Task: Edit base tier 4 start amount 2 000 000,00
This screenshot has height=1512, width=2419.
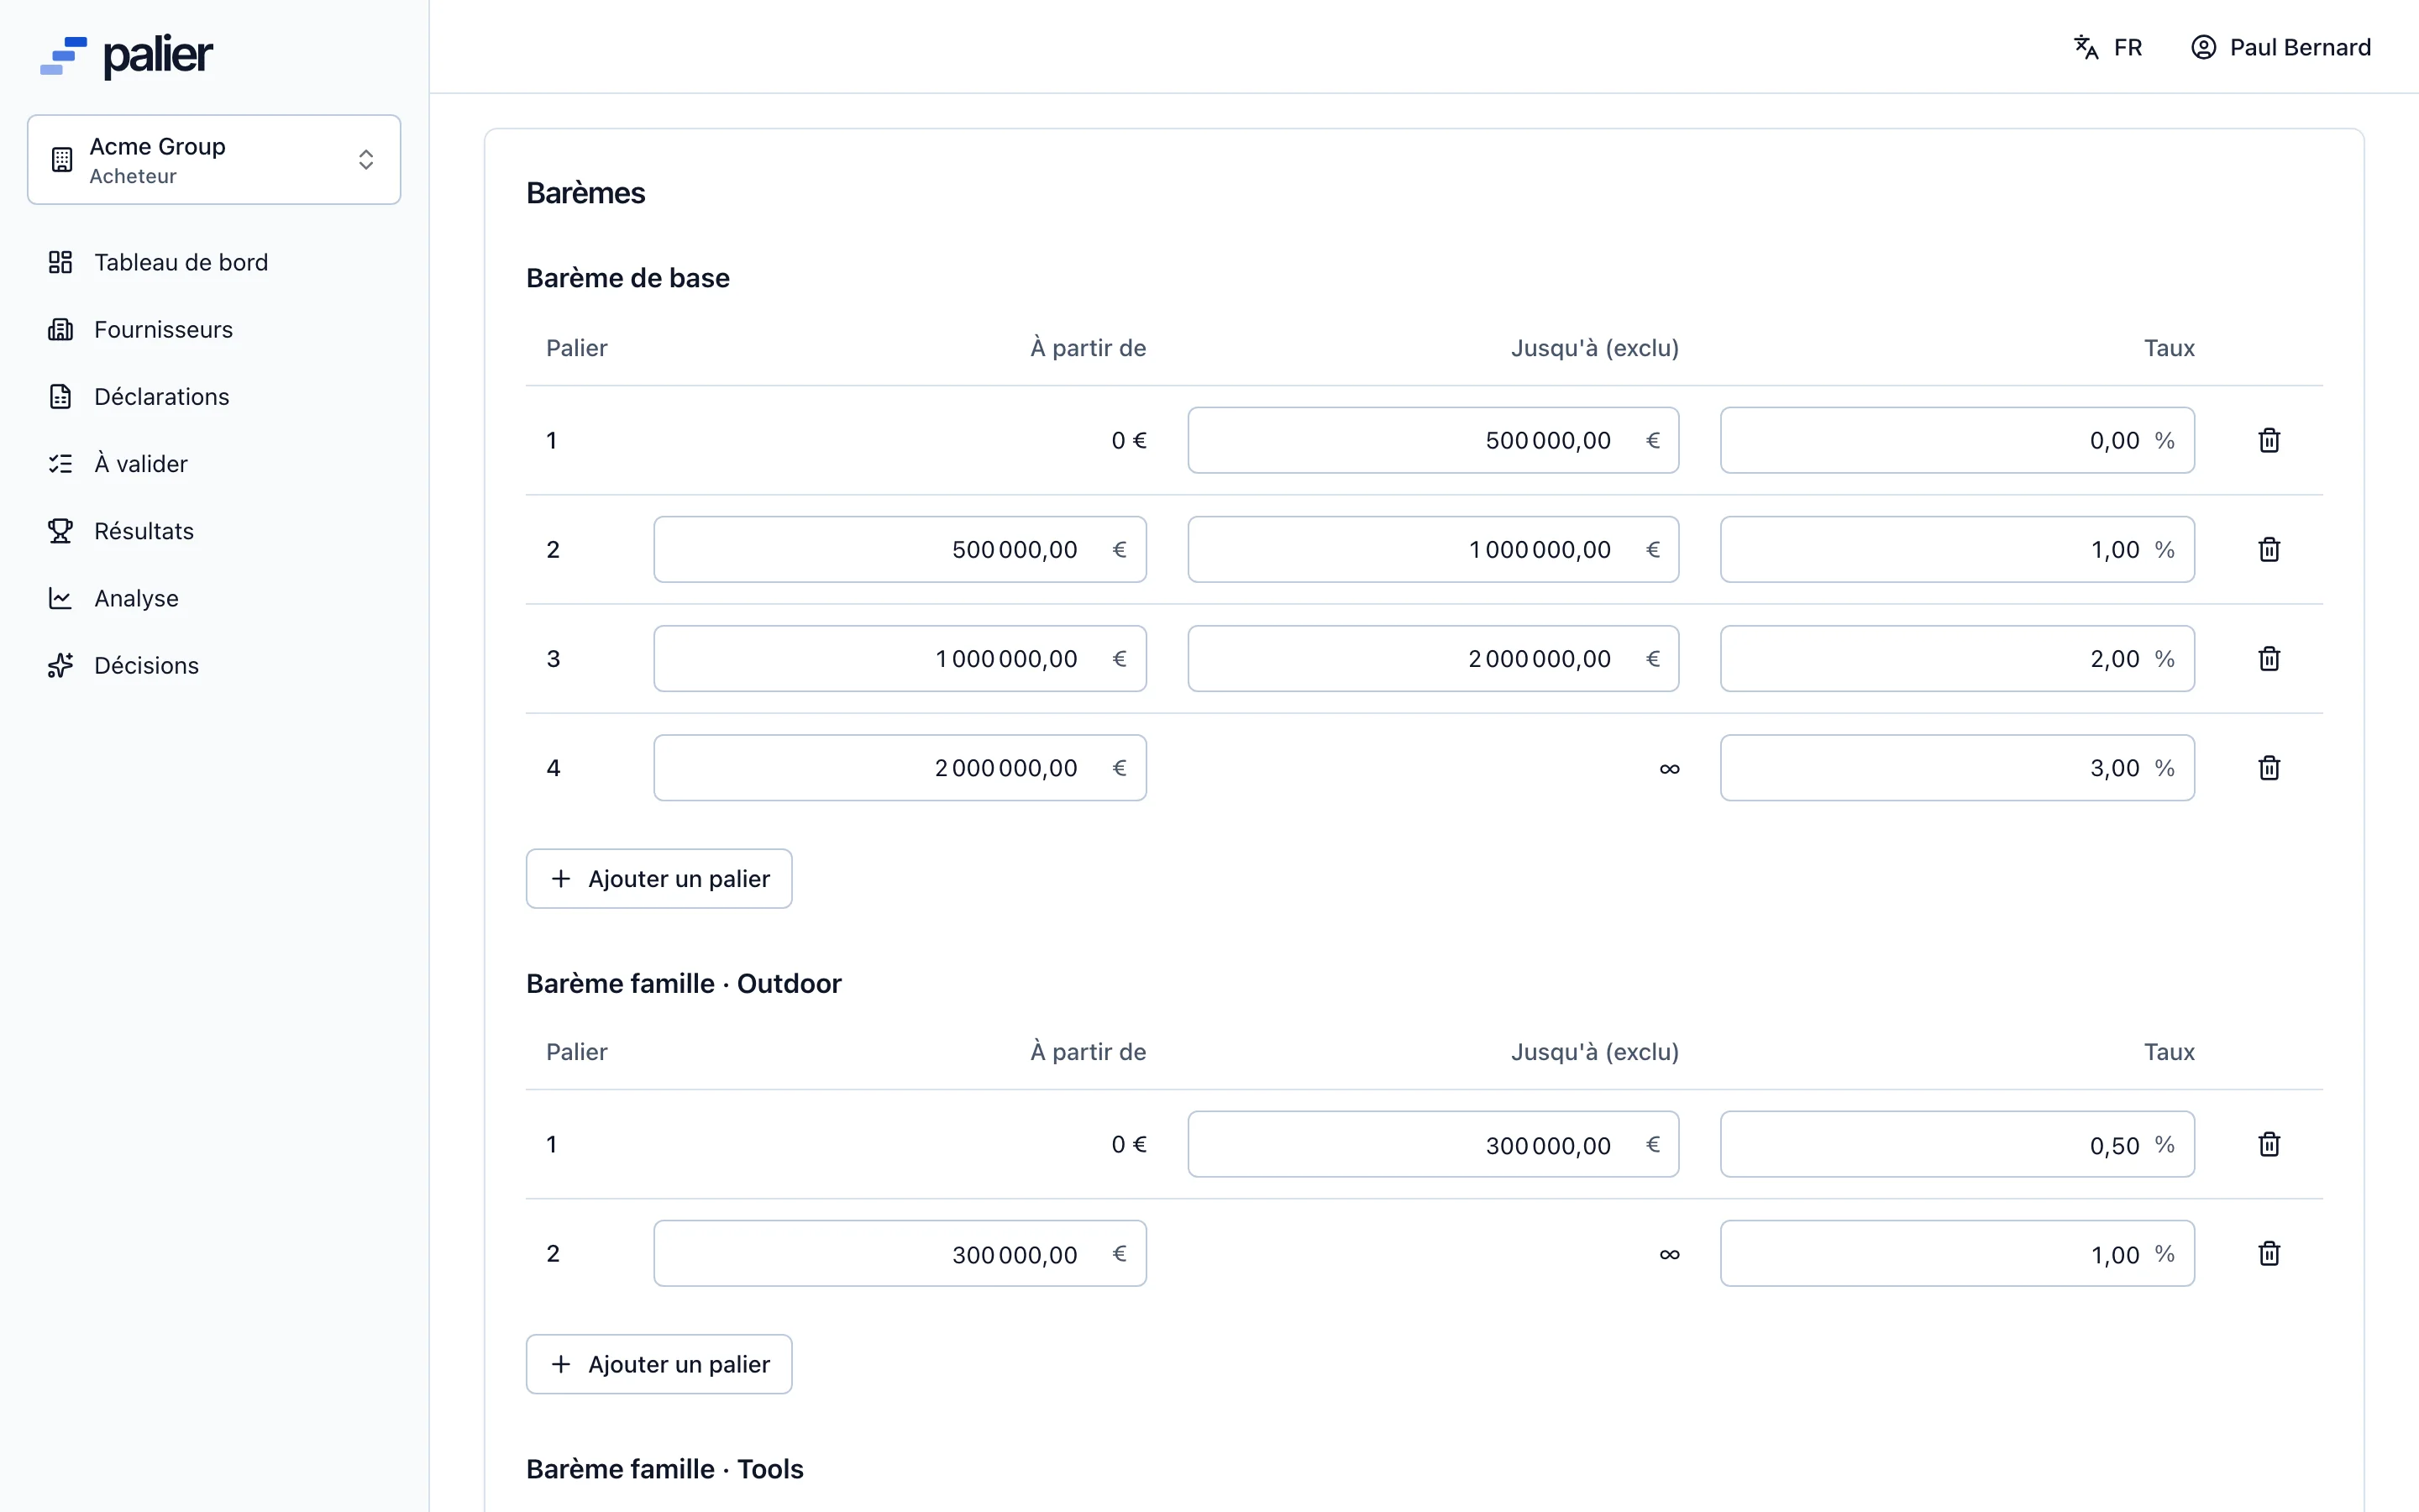Action: [900, 768]
